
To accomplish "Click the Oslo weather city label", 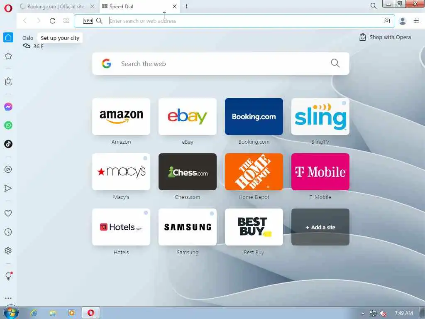I will 28,38.
